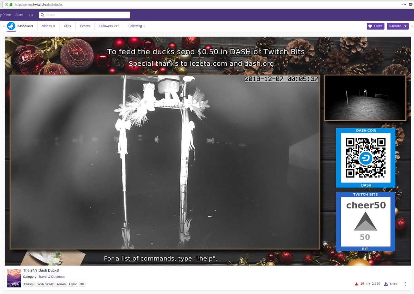Expand the Subscribe dropdown arrow
The height and width of the screenshot is (294, 414).
(406, 26)
